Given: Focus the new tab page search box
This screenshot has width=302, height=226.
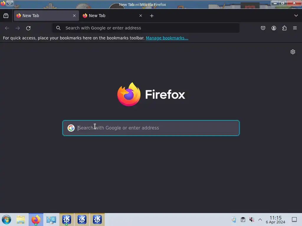Looking at the screenshot, I should tap(151, 128).
